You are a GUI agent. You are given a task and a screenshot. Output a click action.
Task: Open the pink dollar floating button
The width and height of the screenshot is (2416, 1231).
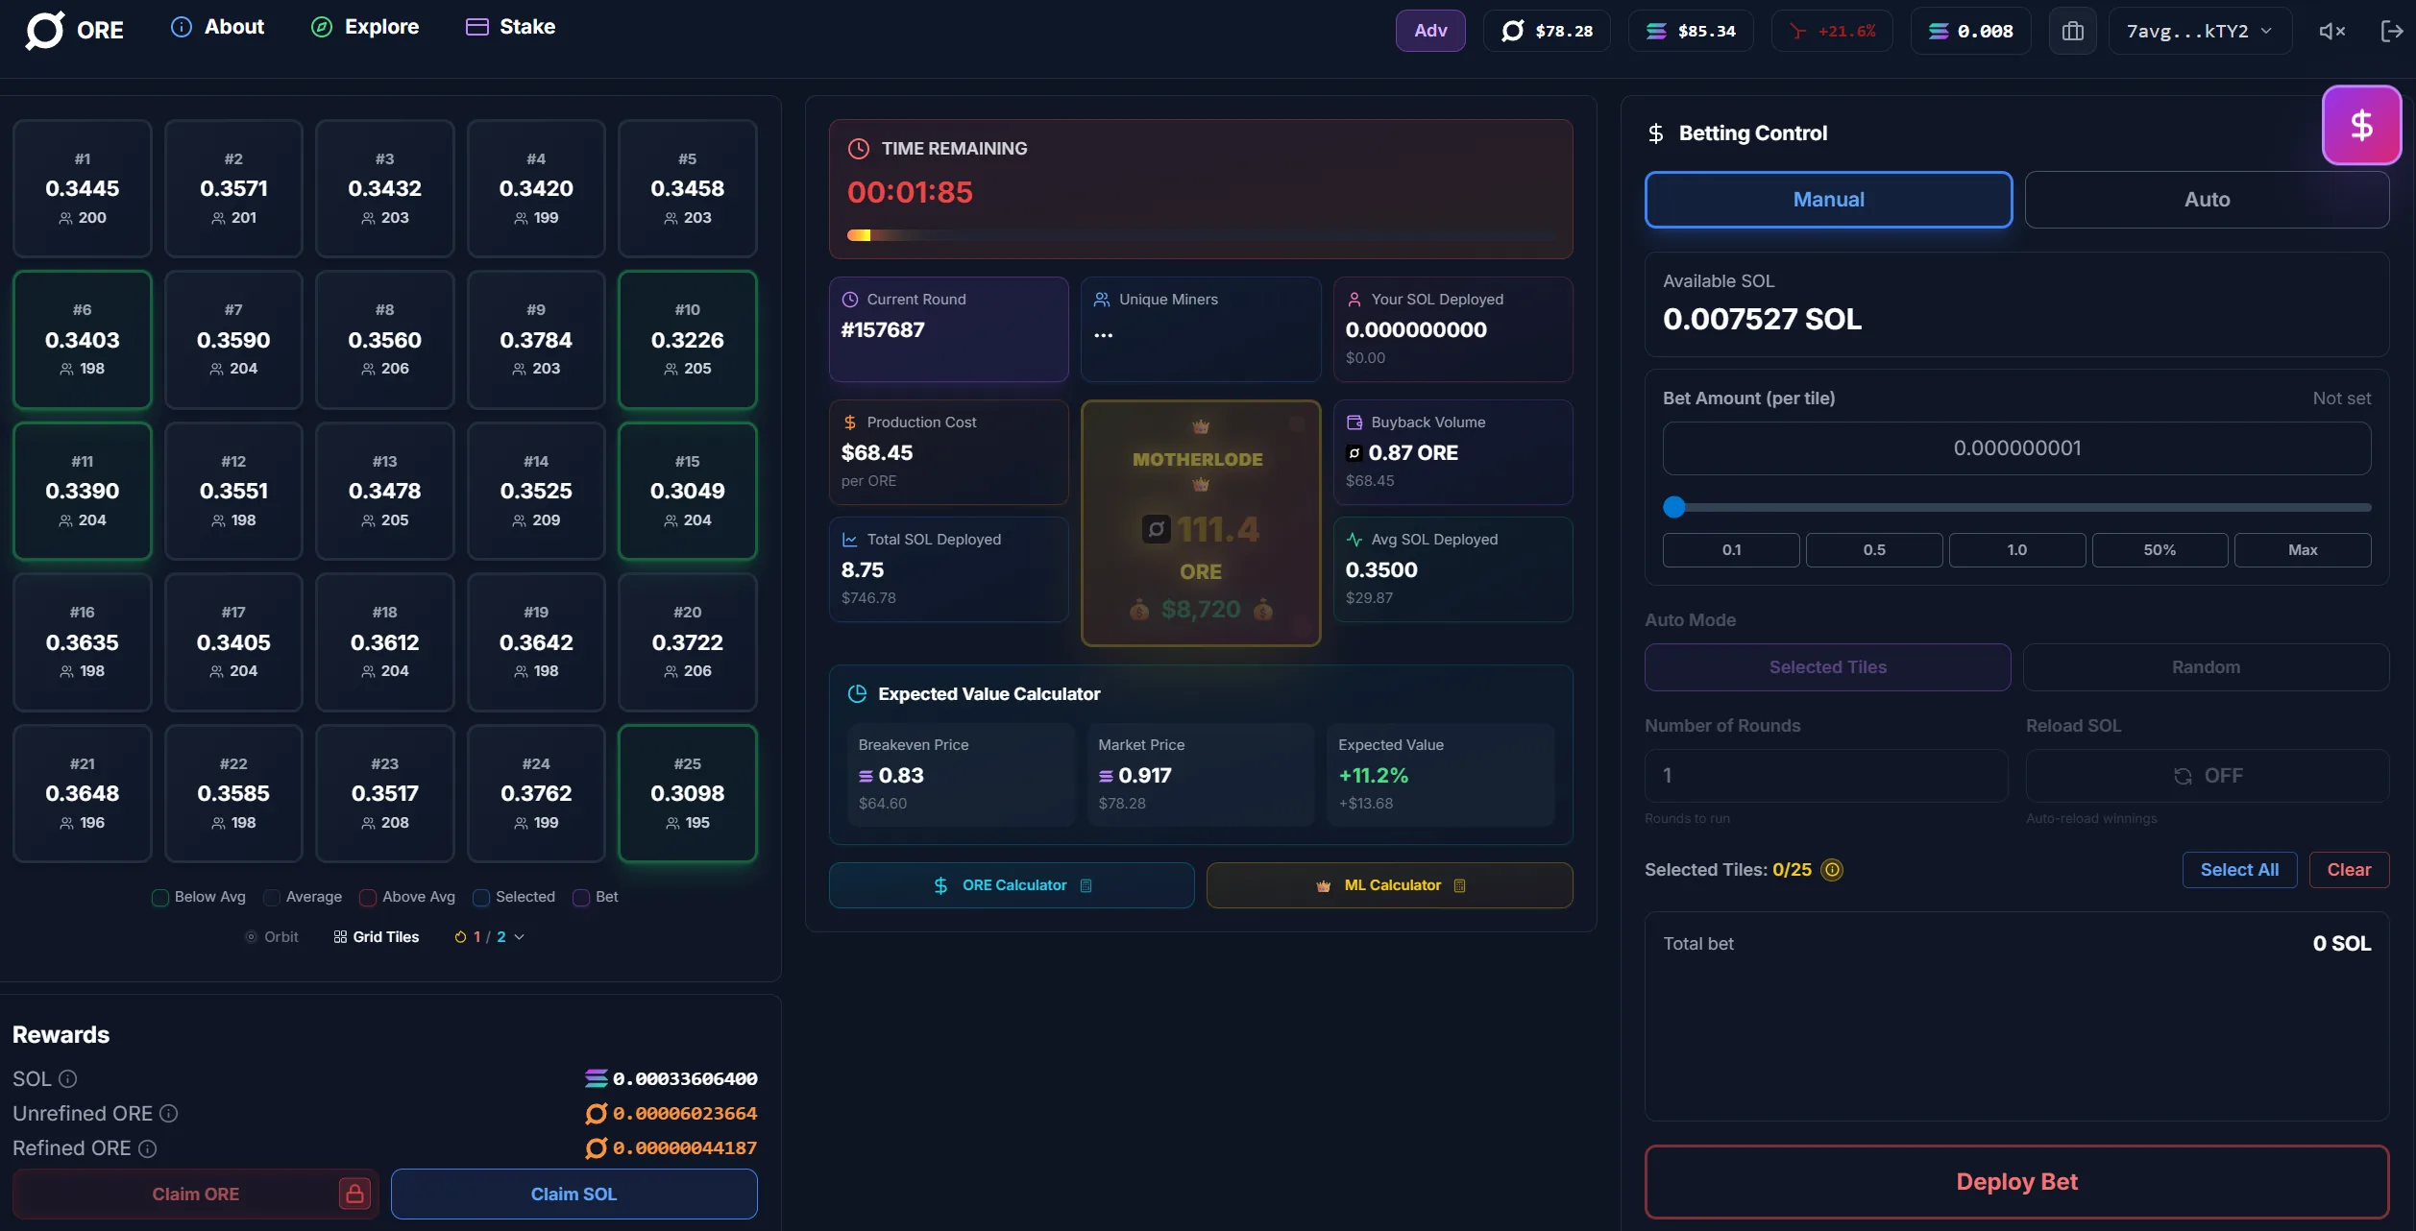pyautogui.click(x=2362, y=125)
